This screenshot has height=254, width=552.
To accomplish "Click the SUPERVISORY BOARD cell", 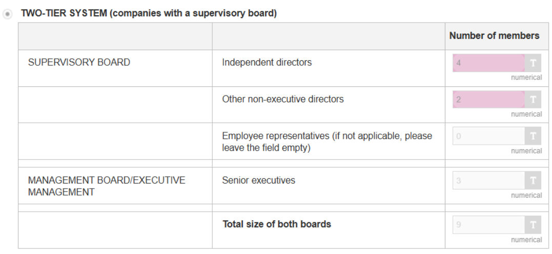I will [79, 62].
